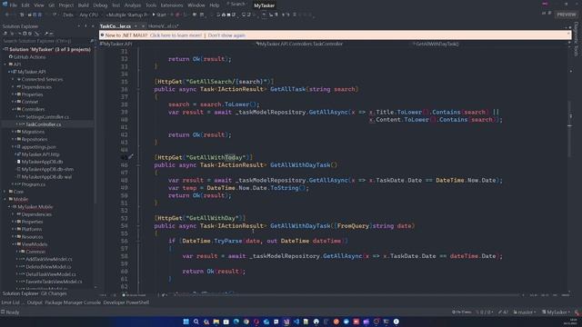Click the Ready status bar text
Image resolution: width=582 pixels, height=327 pixels.
[12, 312]
